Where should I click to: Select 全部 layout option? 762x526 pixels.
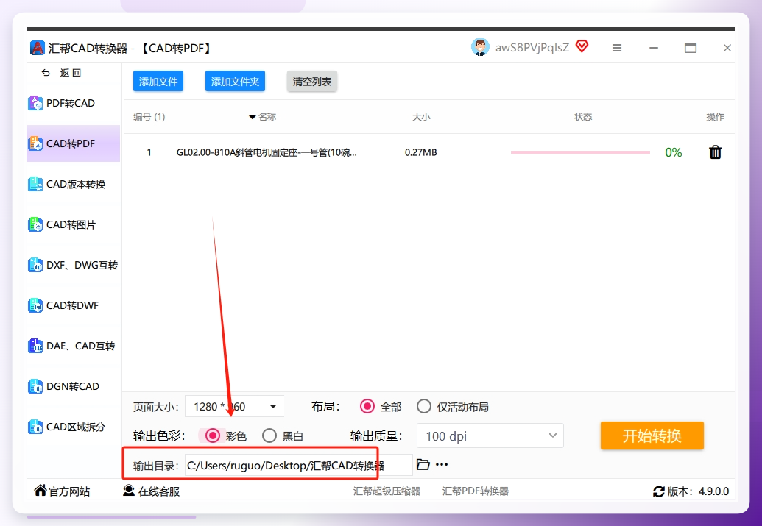(367, 406)
